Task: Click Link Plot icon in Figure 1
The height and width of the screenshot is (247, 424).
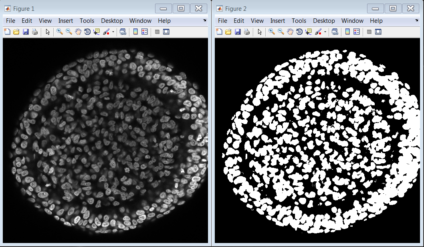Action: [123, 32]
